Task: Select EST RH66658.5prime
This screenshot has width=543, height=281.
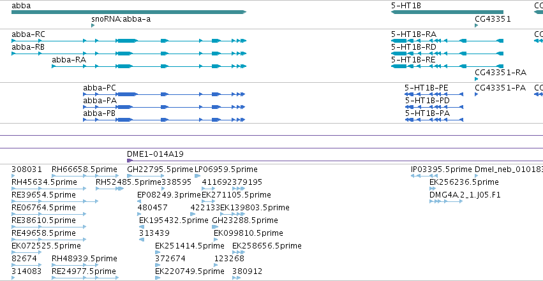Action: (x=84, y=169)
